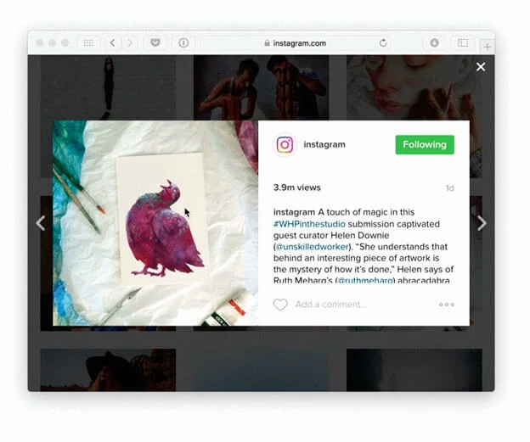Open the three-dots more options menu
530x442 pixels.
point(447,305)
